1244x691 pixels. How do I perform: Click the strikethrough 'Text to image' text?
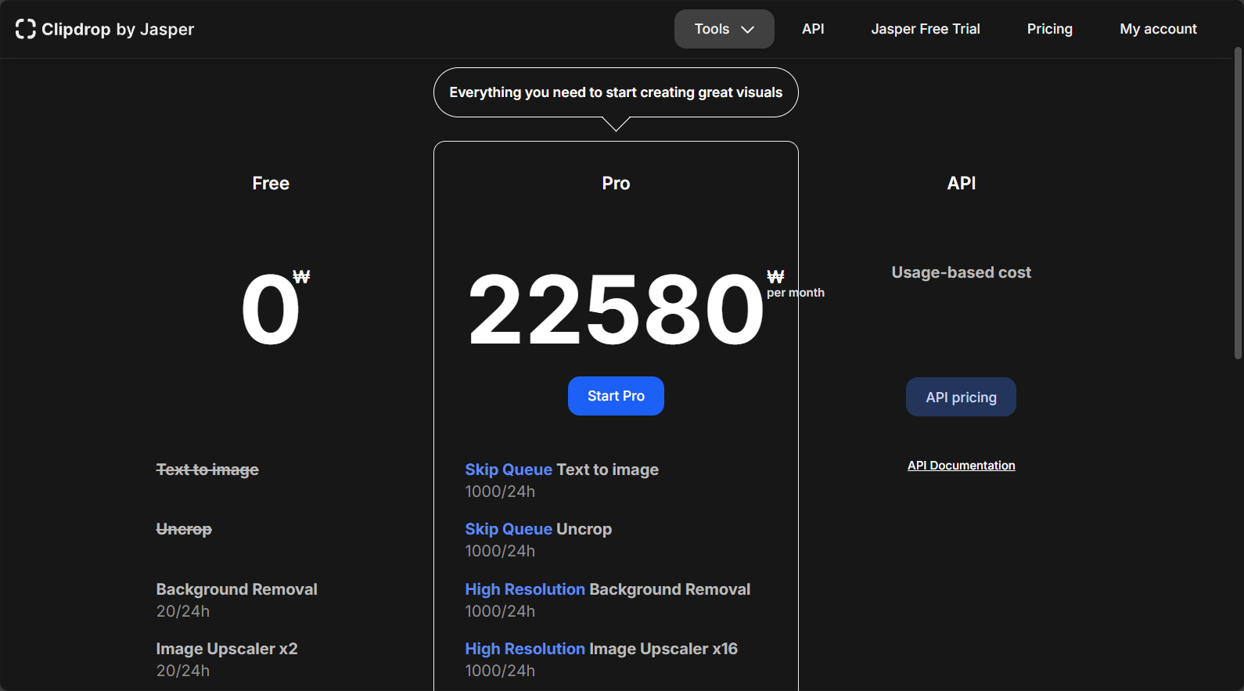point(207,470)
